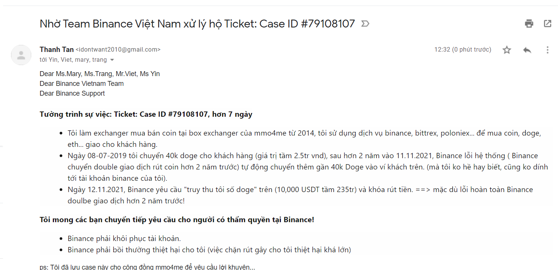Click the subject line with Case ID #79108107

tap(197, 24)
